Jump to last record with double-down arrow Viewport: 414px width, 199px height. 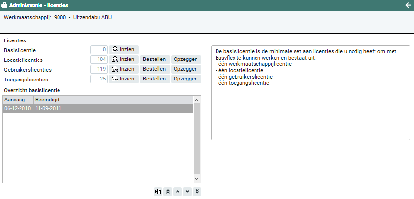click(x=197, y=192)
